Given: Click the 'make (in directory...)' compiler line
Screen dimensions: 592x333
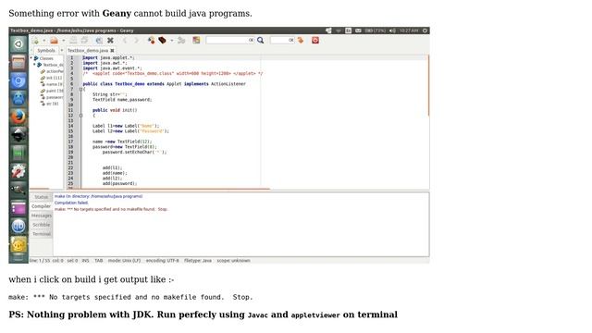Looking at the screenshot, I should tap(99, 196).
